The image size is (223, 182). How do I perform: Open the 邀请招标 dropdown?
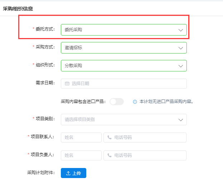pos(123,48)
